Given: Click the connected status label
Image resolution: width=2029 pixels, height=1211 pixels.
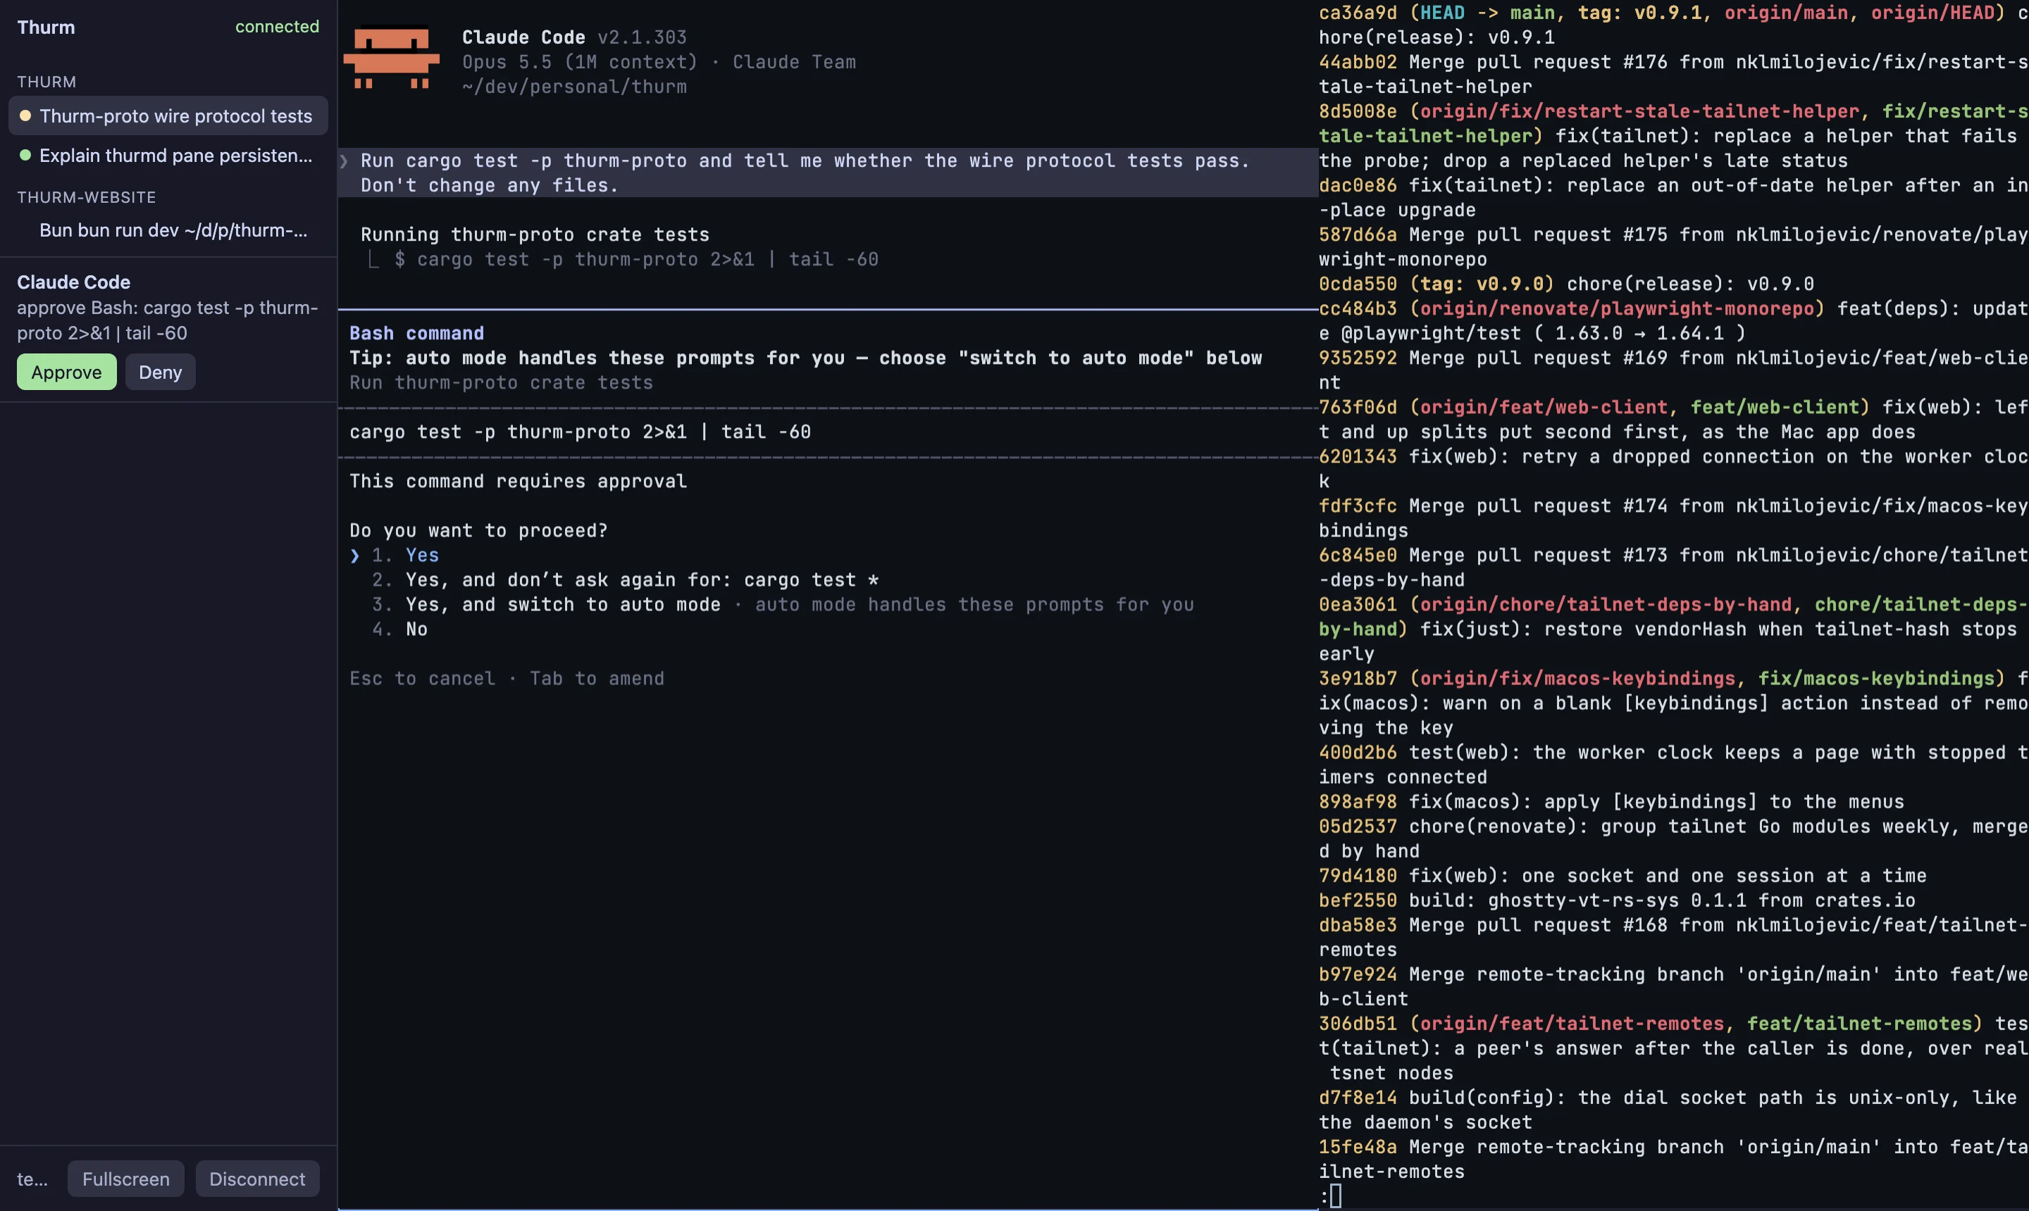Looking at the screenshot, I should [277, 26].
